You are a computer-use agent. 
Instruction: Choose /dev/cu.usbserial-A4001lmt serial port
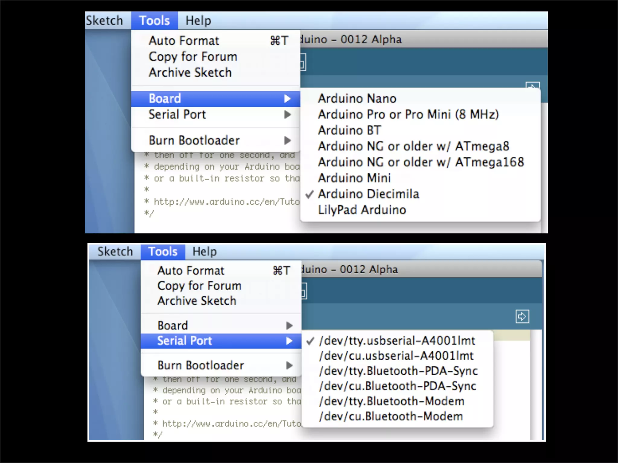click(x=396, y=356)
